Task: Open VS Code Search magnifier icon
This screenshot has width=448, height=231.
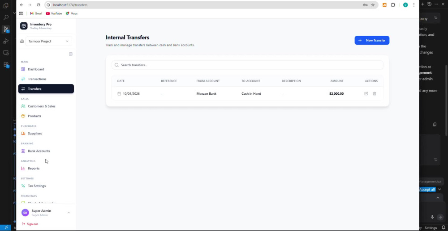Action: tap(6, 17)
